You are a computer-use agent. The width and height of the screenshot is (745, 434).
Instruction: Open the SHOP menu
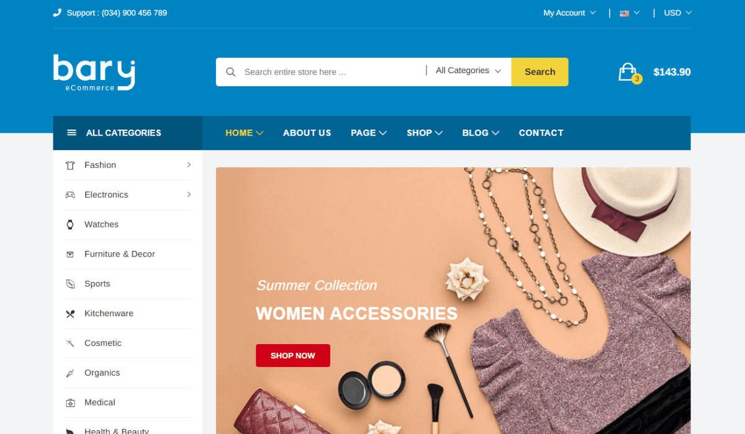tap(425, 133)
